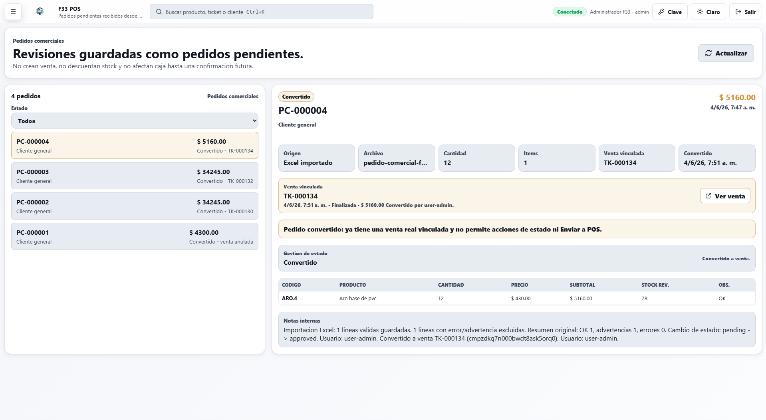The width and height of the screenshot is (766, 420).
Task: Click the search magnifier icon
Action: 159,12
